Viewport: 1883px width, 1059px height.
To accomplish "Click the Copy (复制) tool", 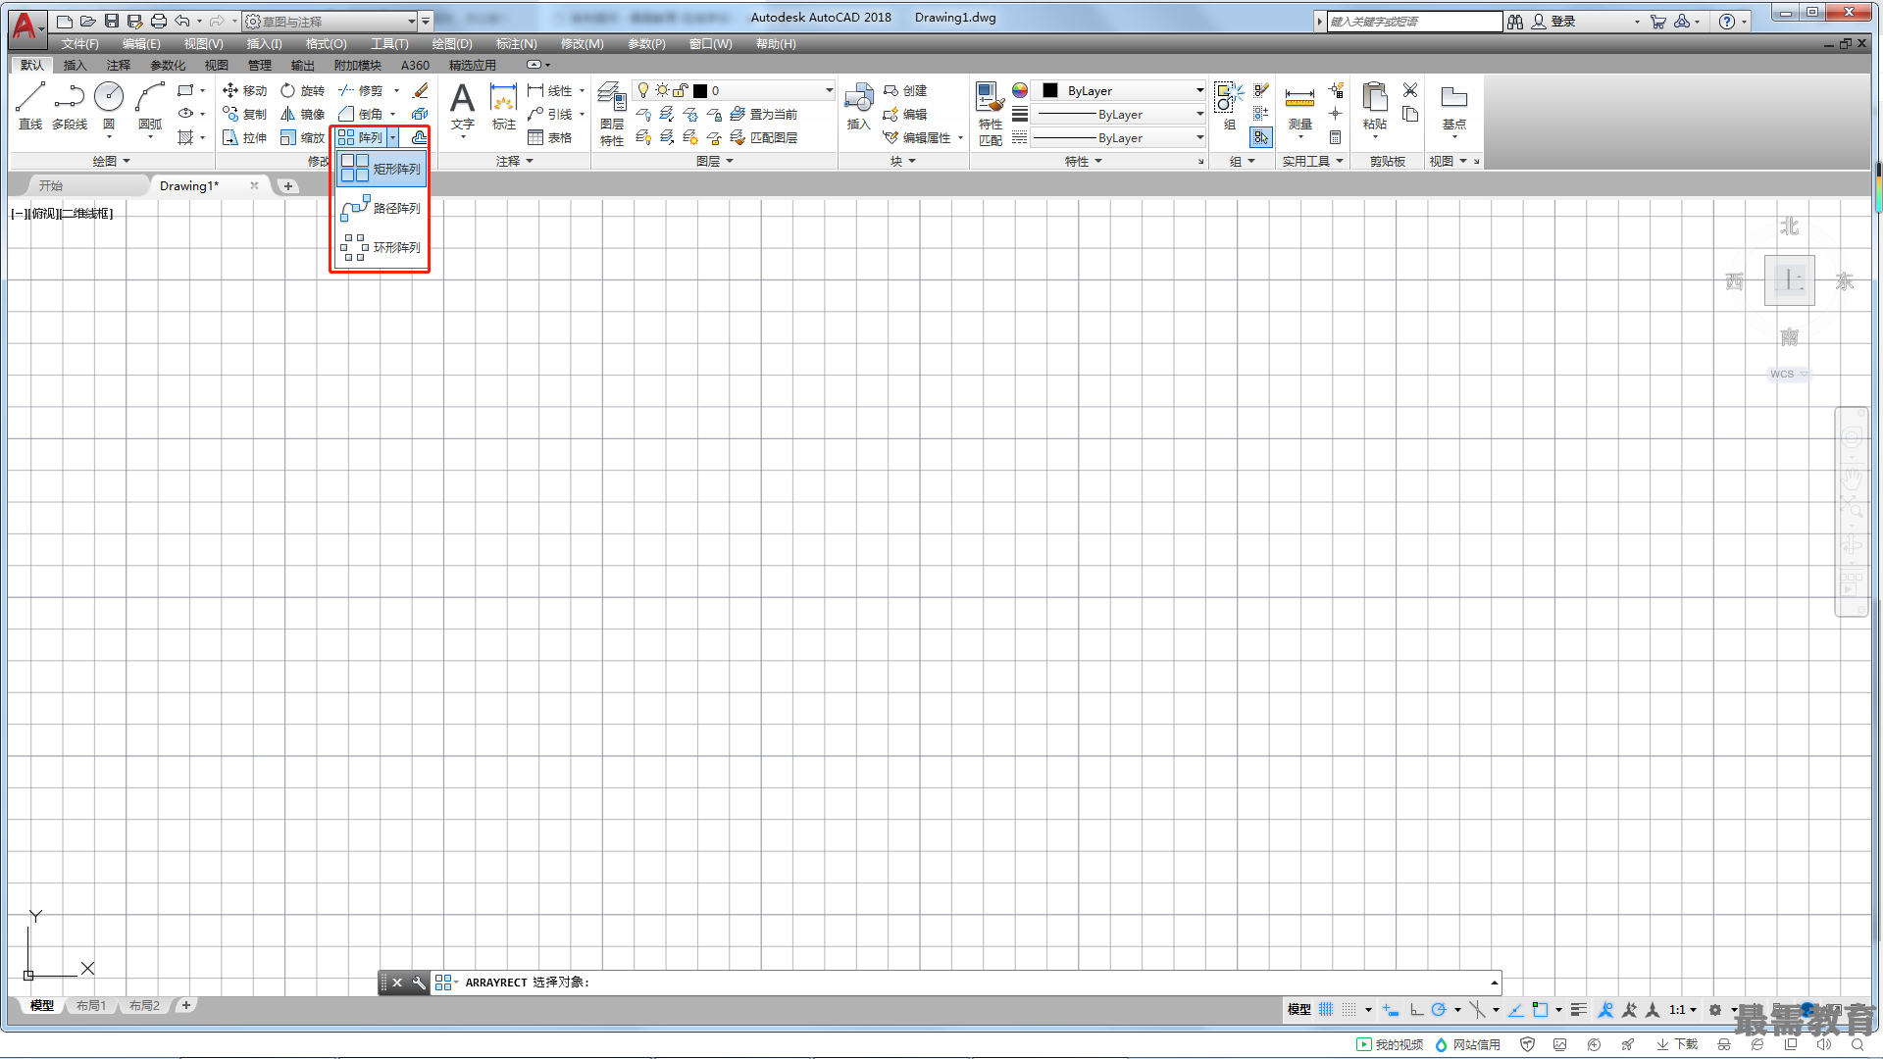I will click(244, 114).
